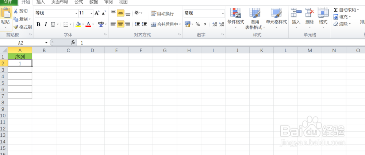Open Conditional Formatting (条件格式)
Image resolution: width=365 pixels, height=155 pixels.
235,18
